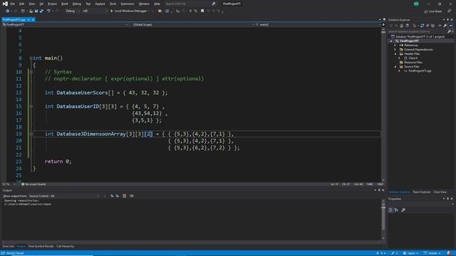Collapse the Database3DimensoonArray declaration

[x=31, y=134]
